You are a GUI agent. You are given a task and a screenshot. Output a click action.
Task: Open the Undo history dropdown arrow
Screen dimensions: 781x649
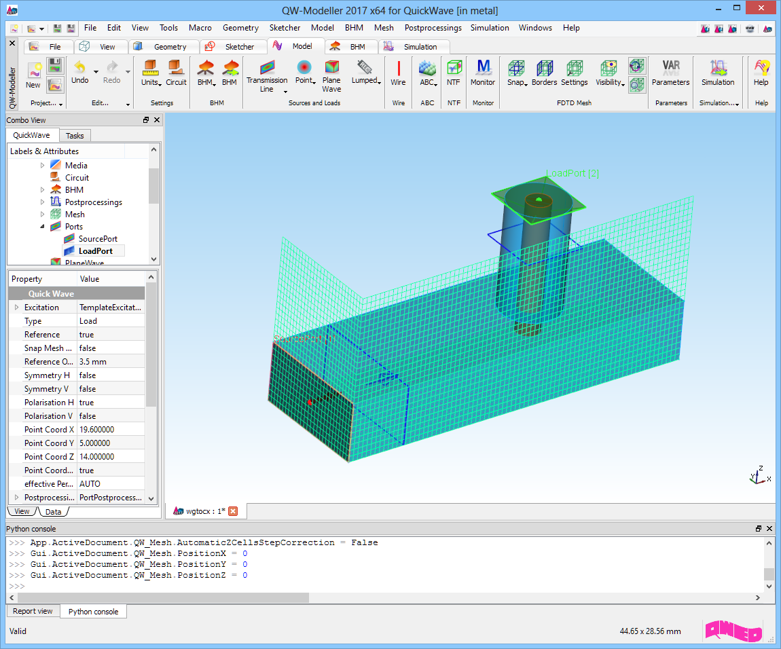point(96,72)
